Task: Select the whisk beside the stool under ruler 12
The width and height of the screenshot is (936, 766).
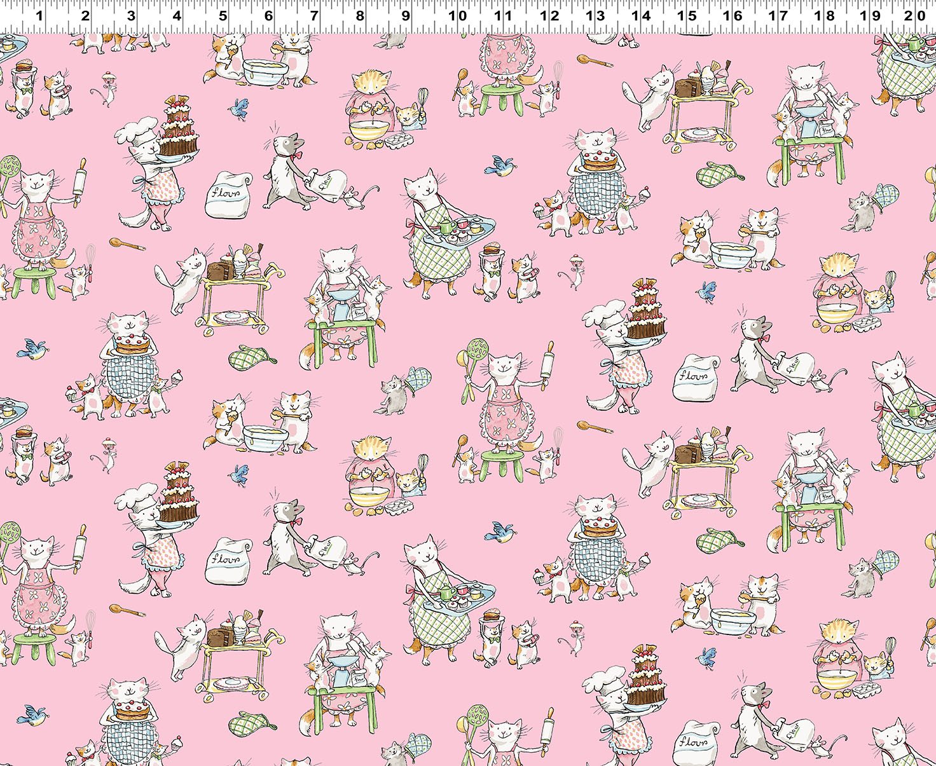Action: [558, 76]
